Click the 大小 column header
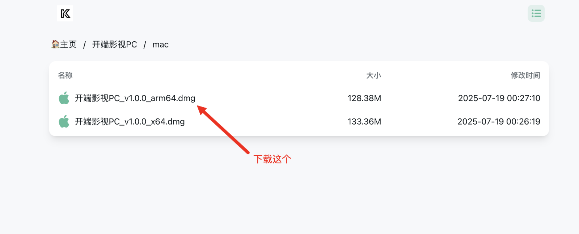 click(373, 75)
